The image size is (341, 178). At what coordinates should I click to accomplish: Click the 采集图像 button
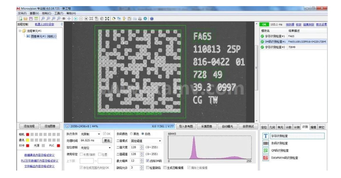207,126
